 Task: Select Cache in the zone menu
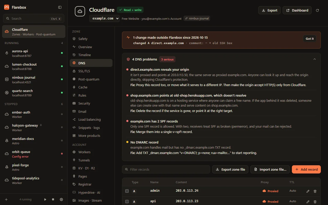[x=91, y=87]
